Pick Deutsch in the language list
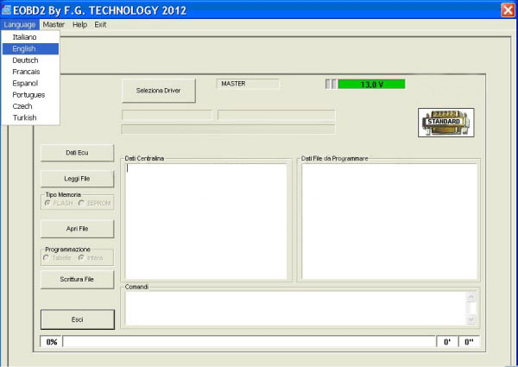The height and width of the screenshot is (367, 518). coord(26,60)
